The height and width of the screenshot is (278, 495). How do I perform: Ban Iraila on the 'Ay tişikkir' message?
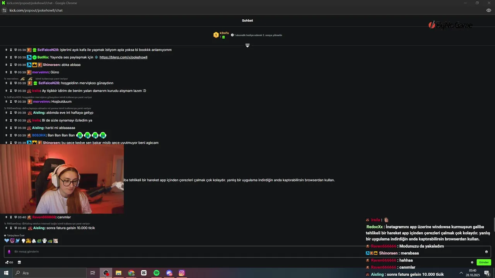(15, 91)
